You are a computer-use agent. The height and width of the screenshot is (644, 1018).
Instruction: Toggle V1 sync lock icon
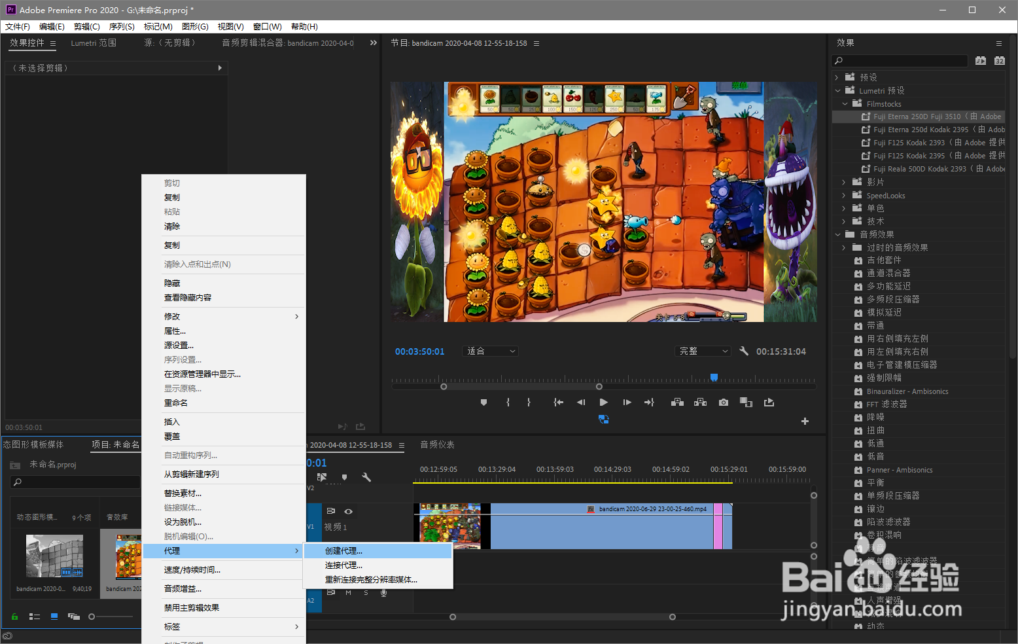pyautogui.click(x=330, y=511)
